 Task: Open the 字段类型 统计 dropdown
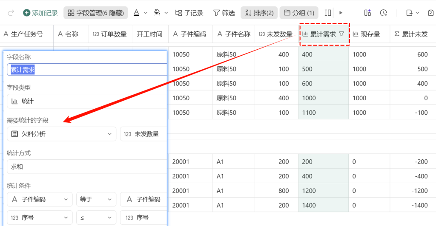coord(87,101)
